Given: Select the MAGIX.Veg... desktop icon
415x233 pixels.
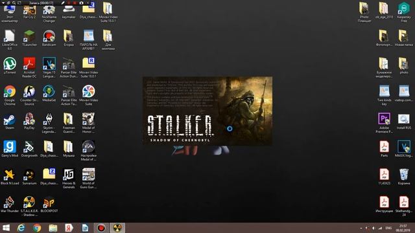Looking at the screenshot, I should pyautogui.click(x=404, y=149).
